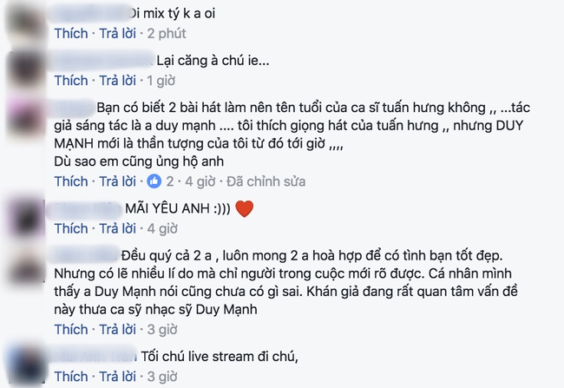Like the 'Đi mix tý k a oi' comment

point(71,34)
